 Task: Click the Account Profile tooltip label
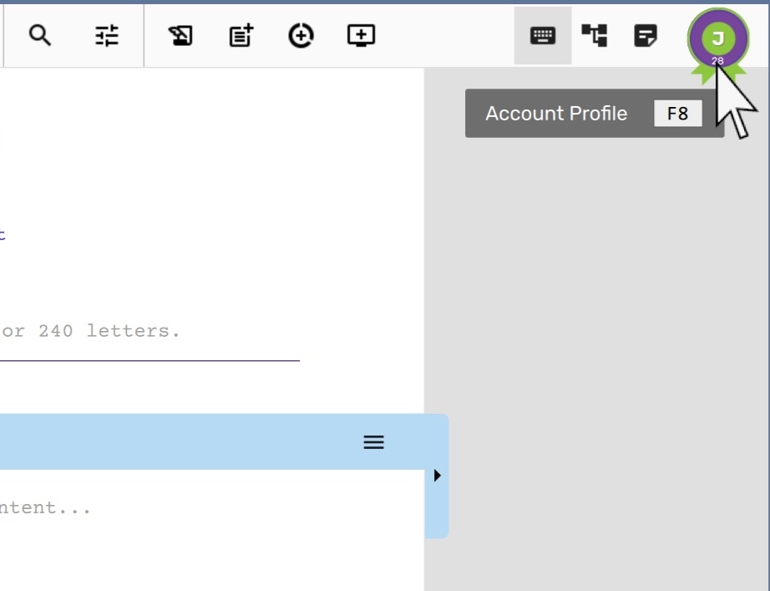[x=556, y=114]
